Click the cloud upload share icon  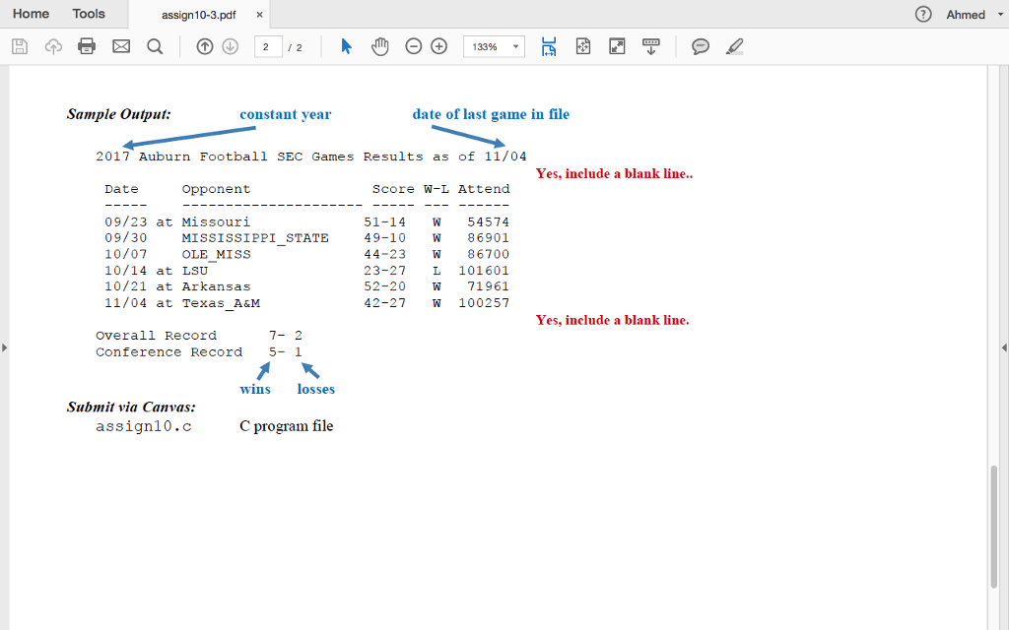53,45
